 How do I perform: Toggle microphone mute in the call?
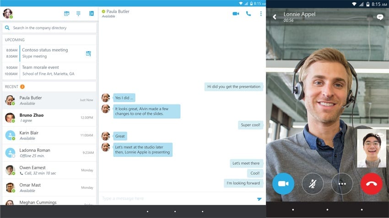click(x=313, y=184)
